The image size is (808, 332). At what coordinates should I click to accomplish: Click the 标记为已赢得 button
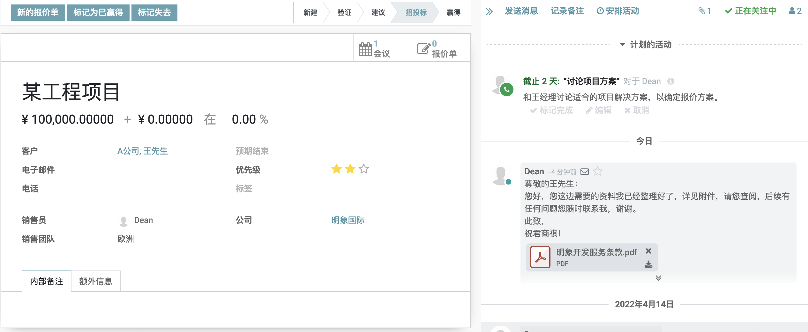[x=98, y=12]
